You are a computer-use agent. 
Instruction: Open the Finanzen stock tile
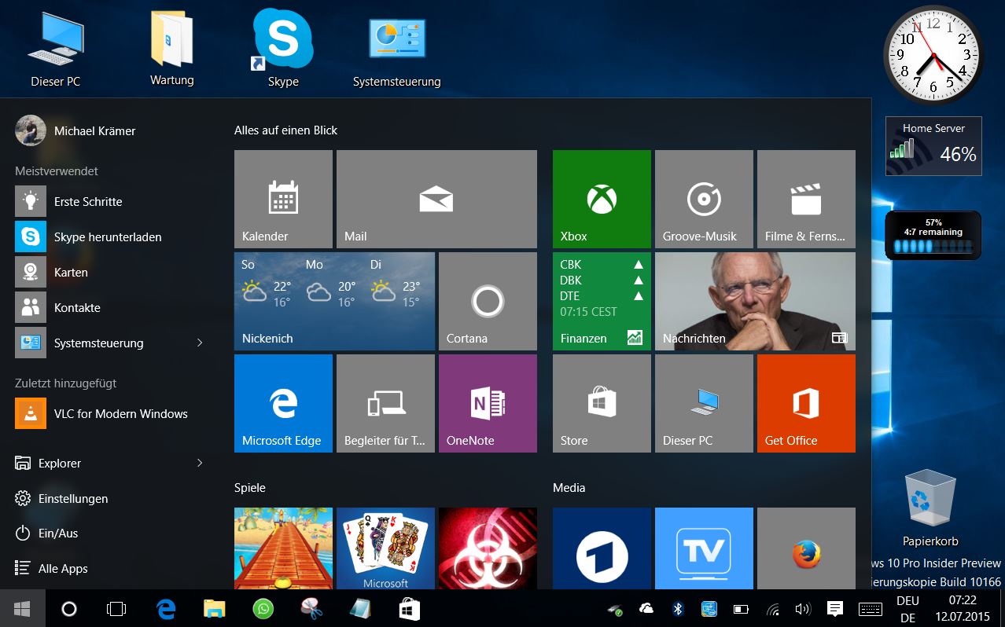[x=602, y=301]
